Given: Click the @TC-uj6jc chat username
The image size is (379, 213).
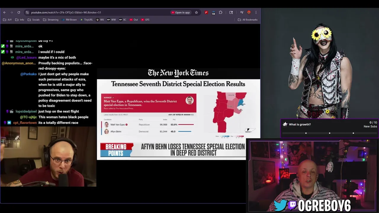Looking at the screenshot, I should (x=28, y=117).
